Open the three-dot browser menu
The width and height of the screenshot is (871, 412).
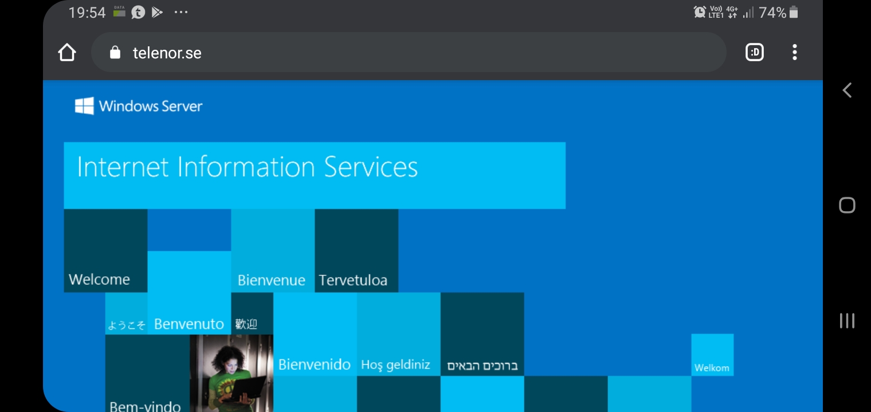click(794, 53)
